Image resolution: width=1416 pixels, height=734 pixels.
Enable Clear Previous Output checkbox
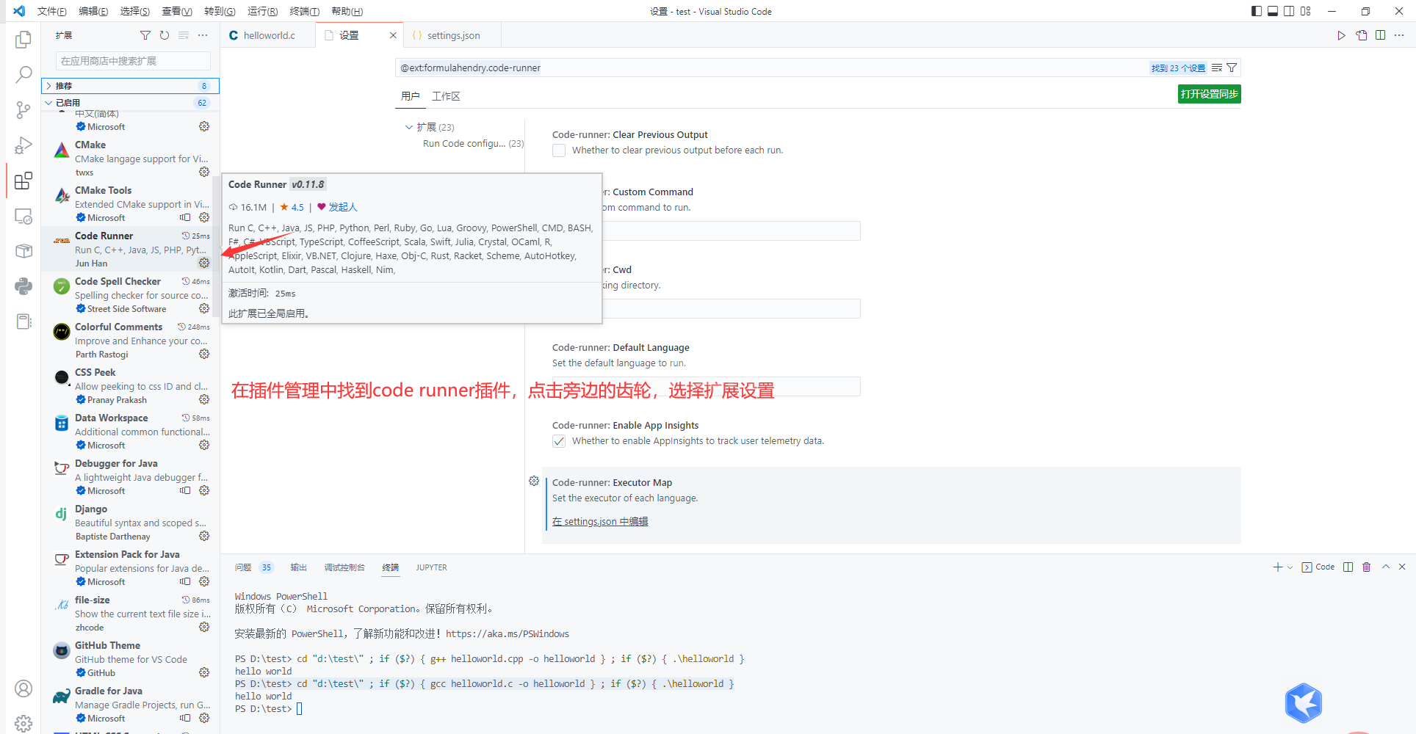[559, 150]
